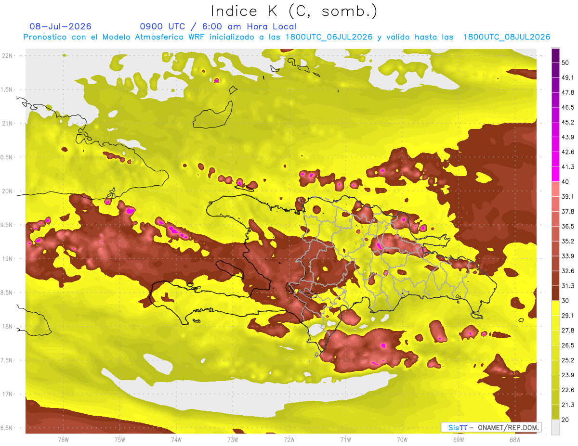Click the colorbar value '22.6'
This screenshot has height=446, width=578.
coord(568,390)
